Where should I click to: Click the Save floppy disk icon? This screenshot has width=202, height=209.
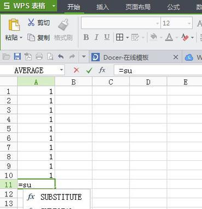18,57
